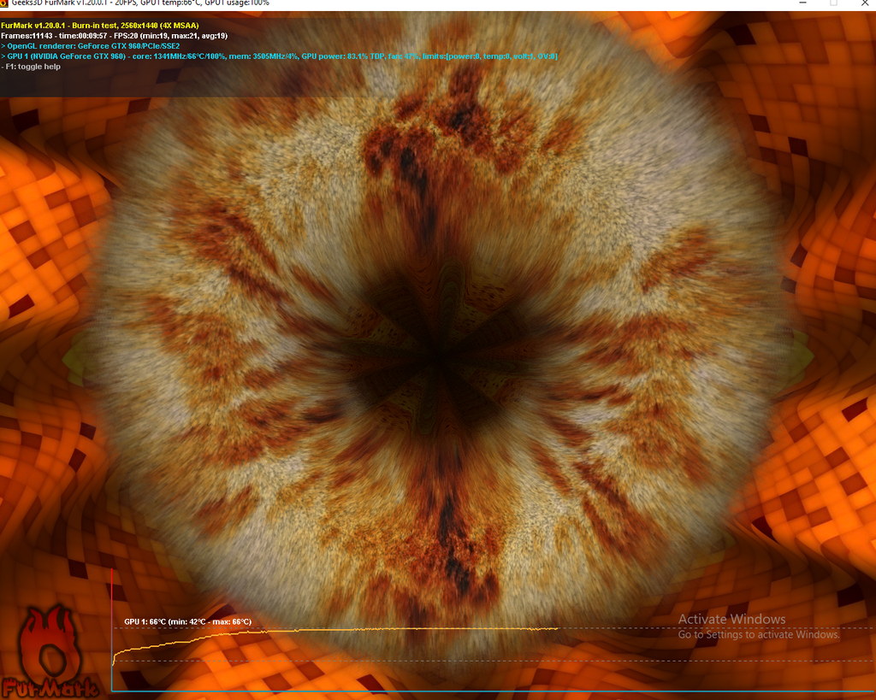Click the 'FurMark v1.20.0.1 - Burn-in test' line
The width and height of the screenshot is (876, 700).
100,25
